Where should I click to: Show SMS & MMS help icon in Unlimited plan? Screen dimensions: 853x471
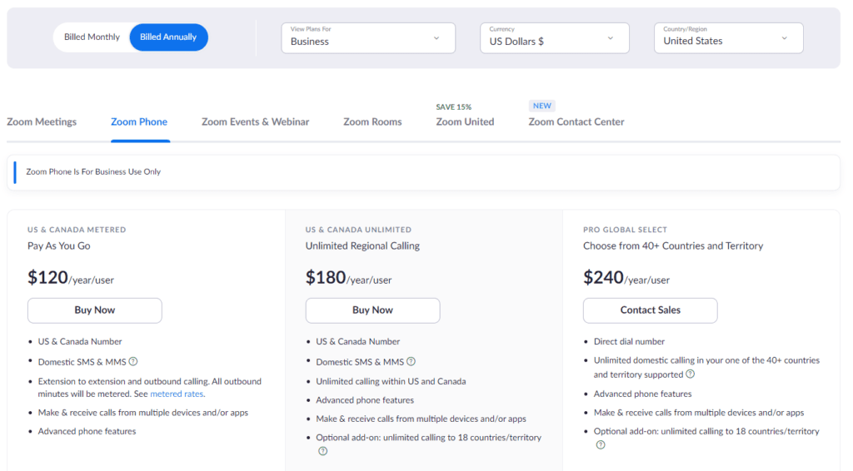[412, 361]
